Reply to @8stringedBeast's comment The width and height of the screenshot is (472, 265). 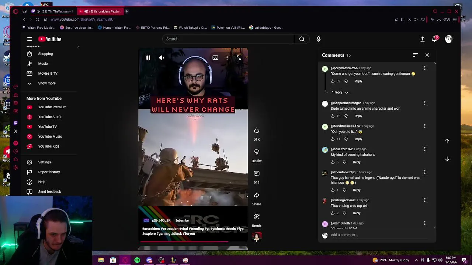357,213
